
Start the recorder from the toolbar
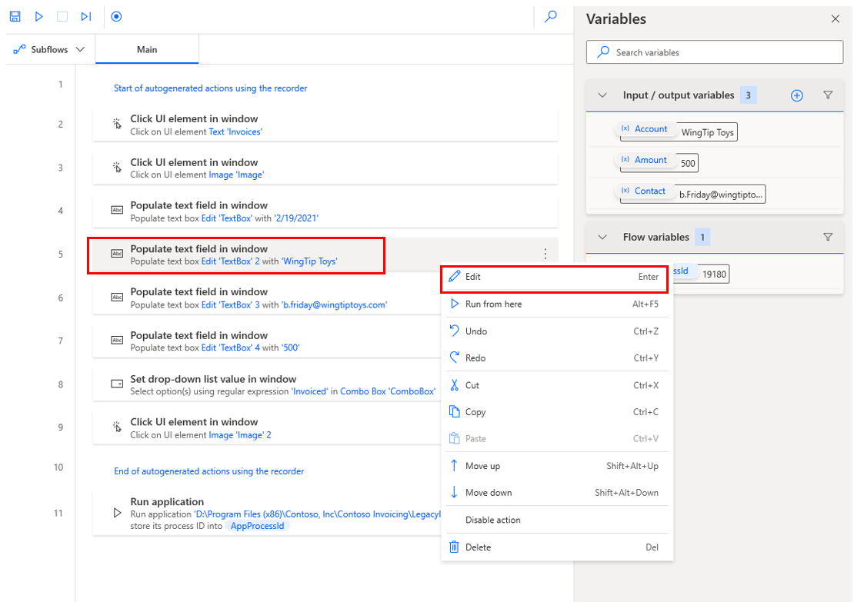[116, 16]
